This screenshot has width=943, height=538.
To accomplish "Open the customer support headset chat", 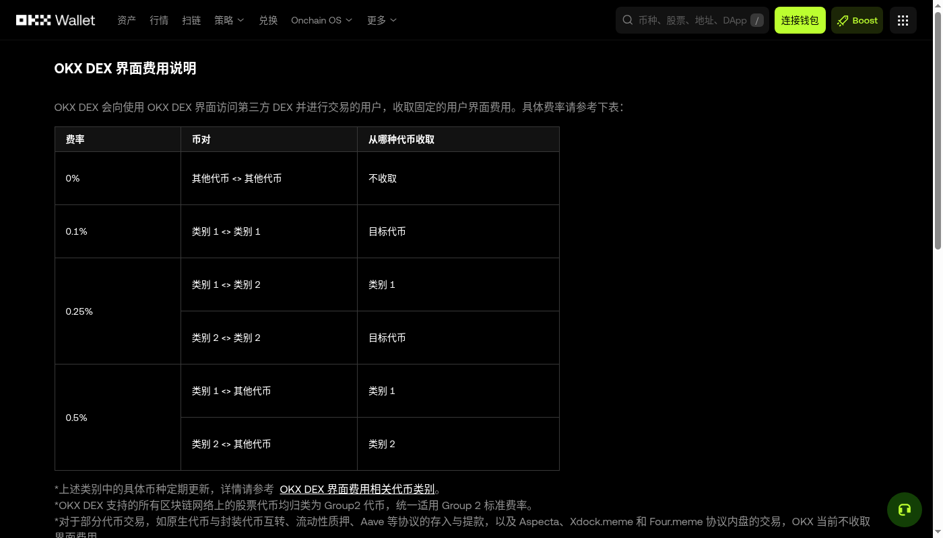I will [x=905, y=509].
